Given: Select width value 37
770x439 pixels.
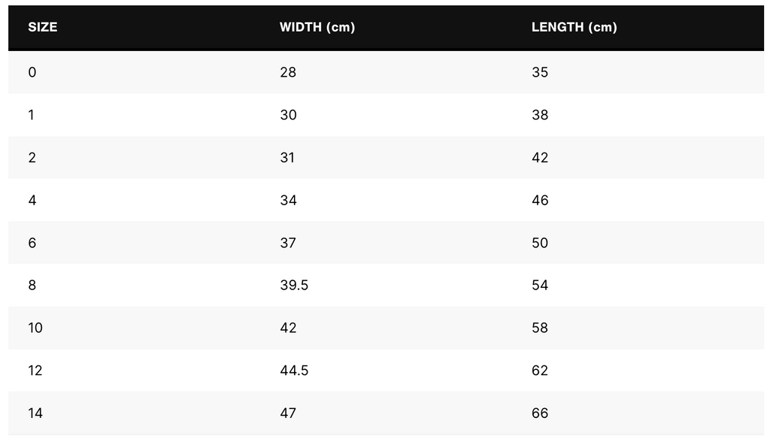Looking at the screenshot, I should coord(288,243).
